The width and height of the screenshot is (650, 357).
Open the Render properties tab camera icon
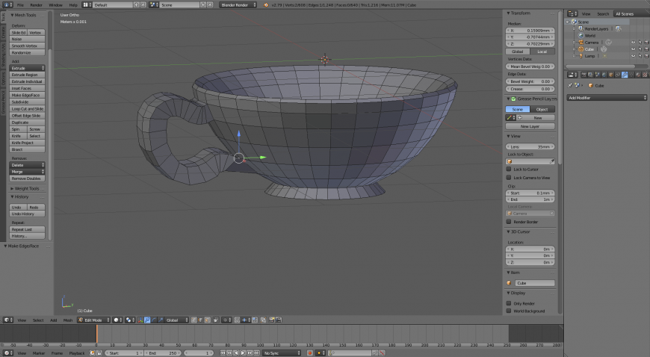pyautogui.click(x=584, y=75)
